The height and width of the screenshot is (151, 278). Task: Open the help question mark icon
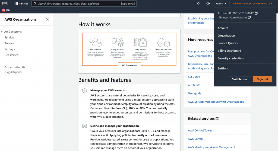click(x=208, y=4)
